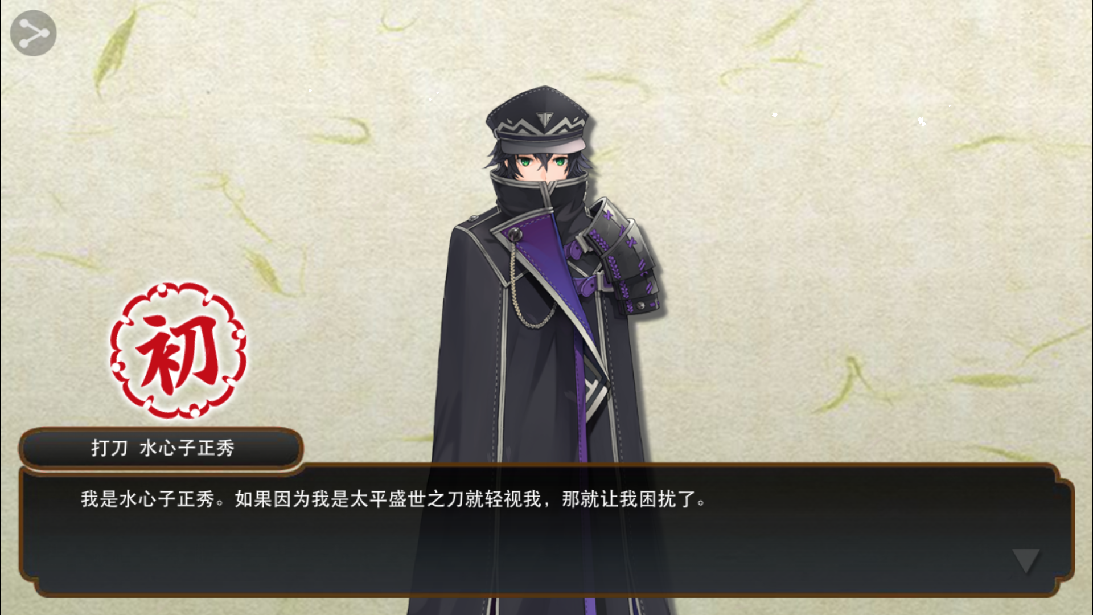The width and height of the screenshot is (1093, 615).
Task: Click the name plate banner background
Action: click(161, 448)
